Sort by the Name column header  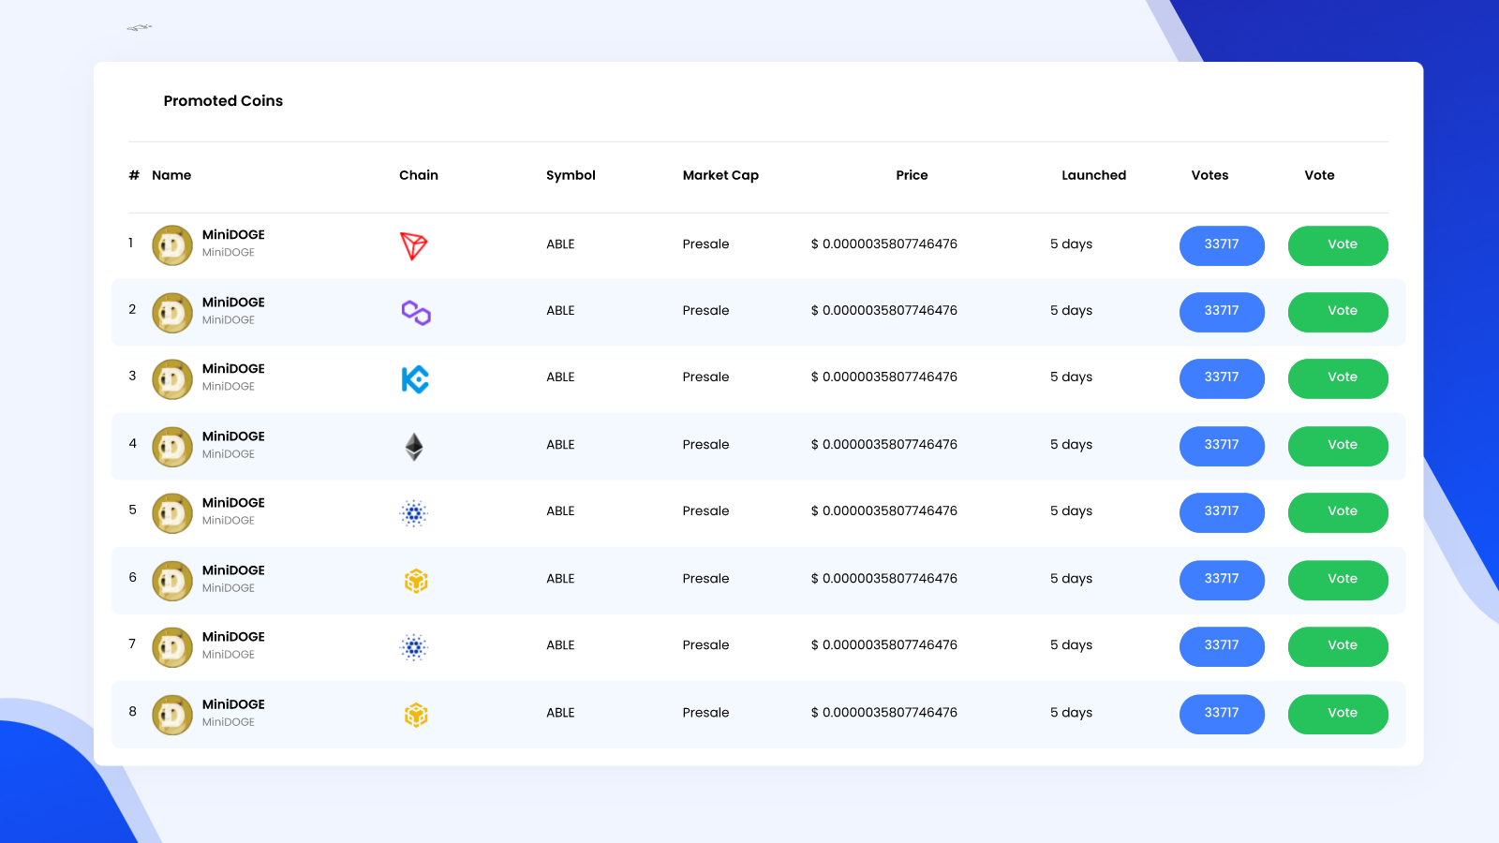pyautogui.click(x=171, y=175)
